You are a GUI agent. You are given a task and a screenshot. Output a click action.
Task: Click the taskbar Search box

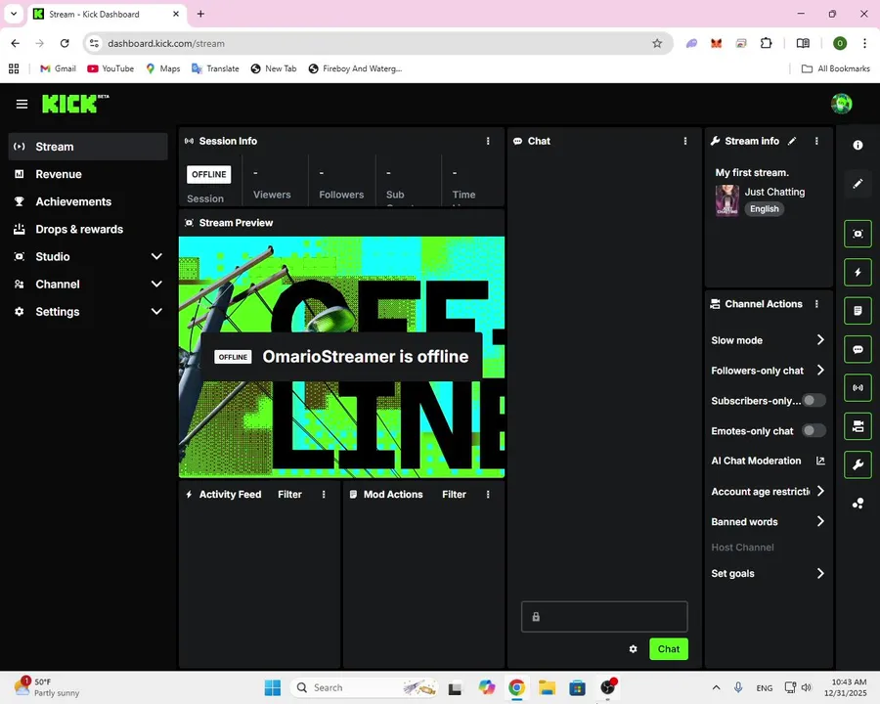(x=365, y=687)
